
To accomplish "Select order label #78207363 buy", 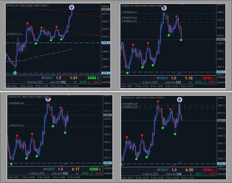I will (x=16, y=125).
